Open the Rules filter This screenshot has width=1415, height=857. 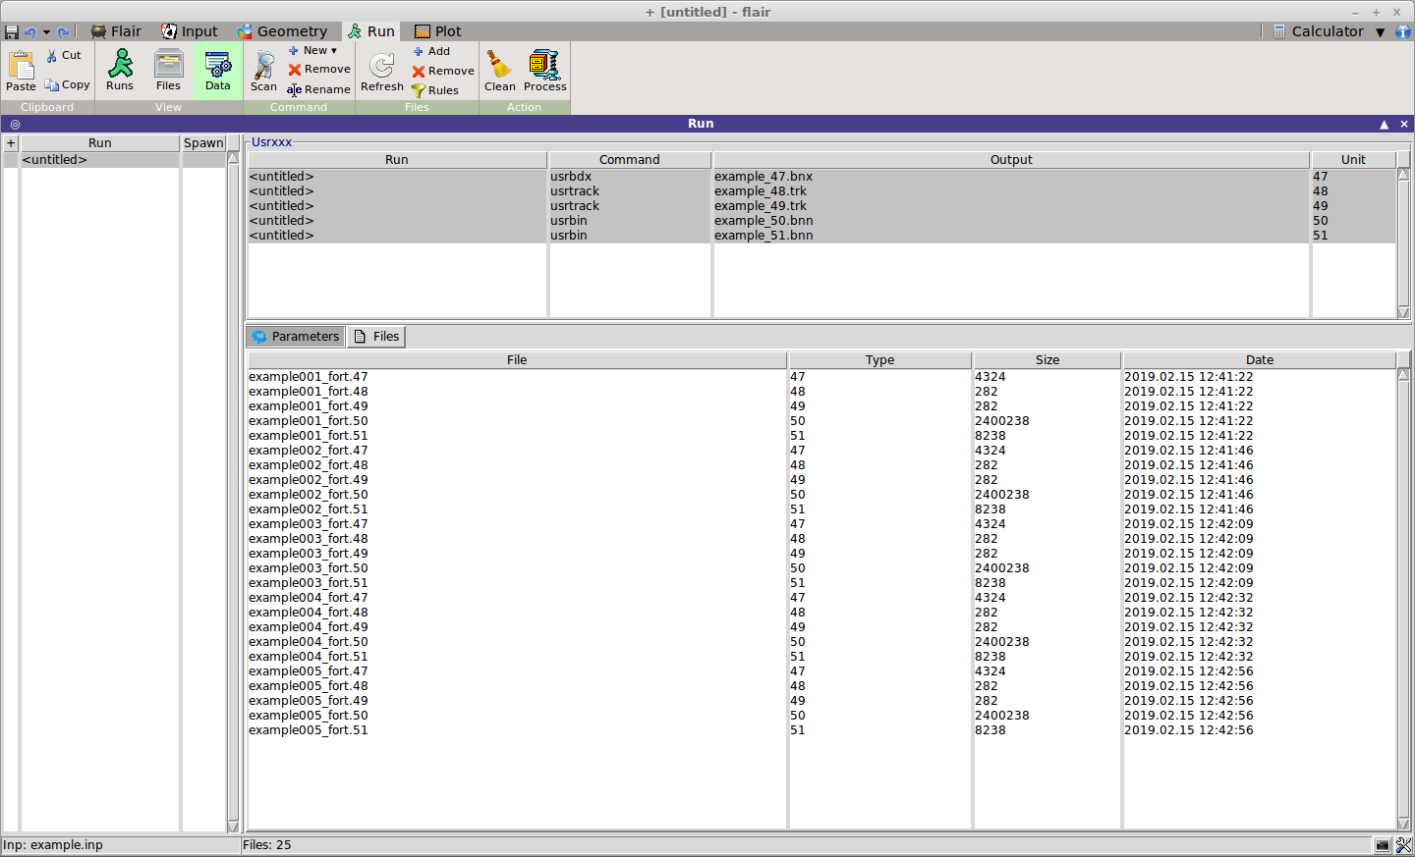(435, 90)
